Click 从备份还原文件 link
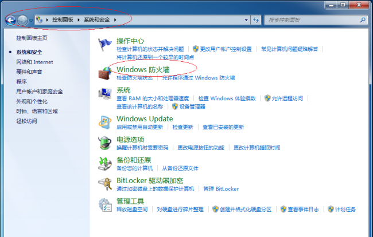 pos(180,168)
